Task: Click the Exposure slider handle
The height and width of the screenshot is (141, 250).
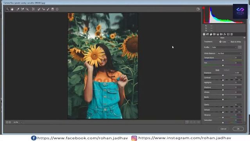Action: pos(223,75)
